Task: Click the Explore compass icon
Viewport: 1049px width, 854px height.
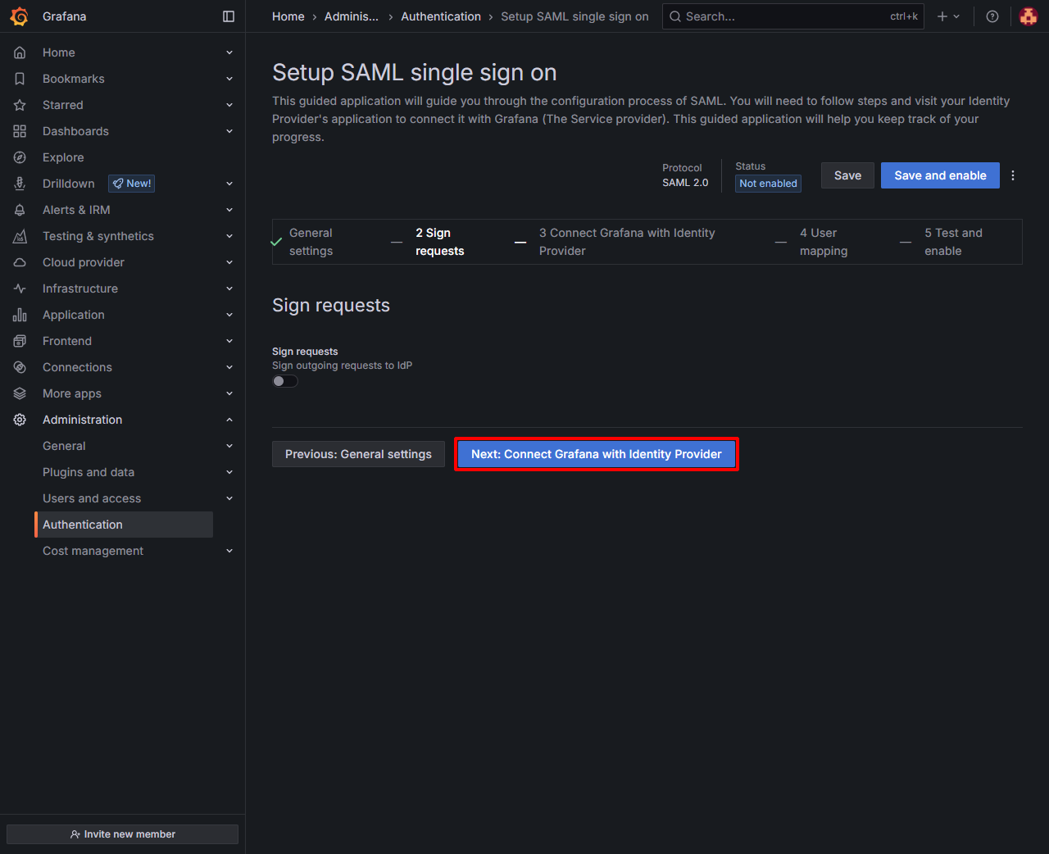Action: tap(20, 157)
